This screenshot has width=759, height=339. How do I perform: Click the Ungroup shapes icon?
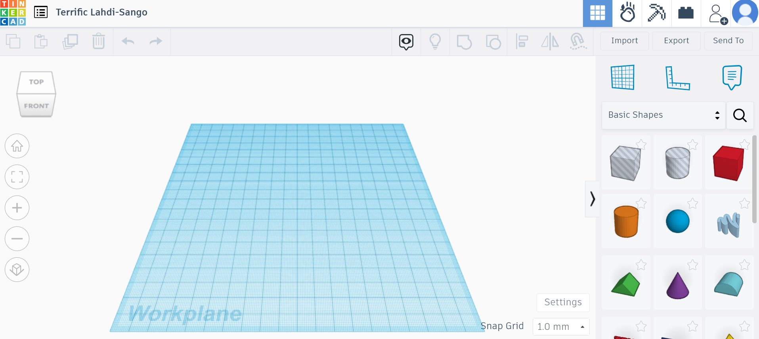pyautogui.click(x=493, y=42)
